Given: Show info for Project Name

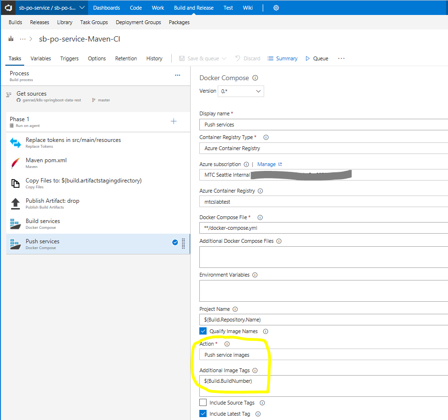Looking at the screenshot, I should [x=235, y=309].
